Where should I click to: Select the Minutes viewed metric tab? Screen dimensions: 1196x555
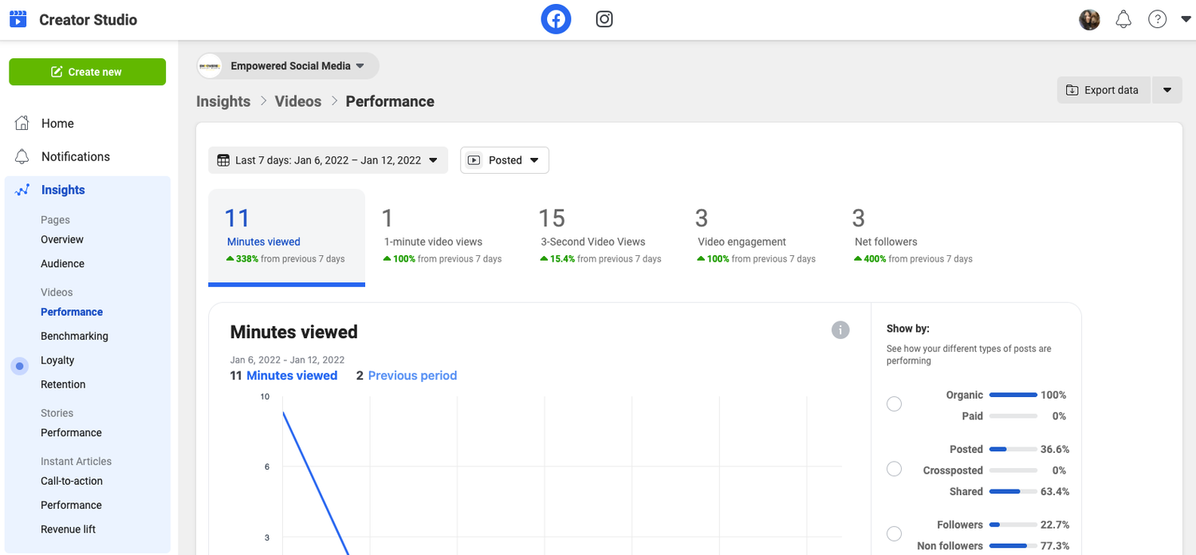[x=286, y=237]
